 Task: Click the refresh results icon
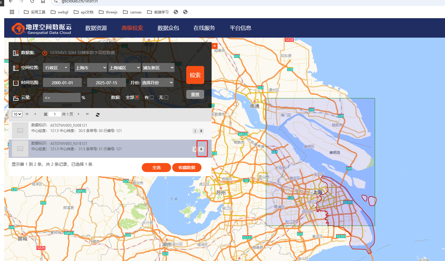pyautogui.click(x=98, y=114)
